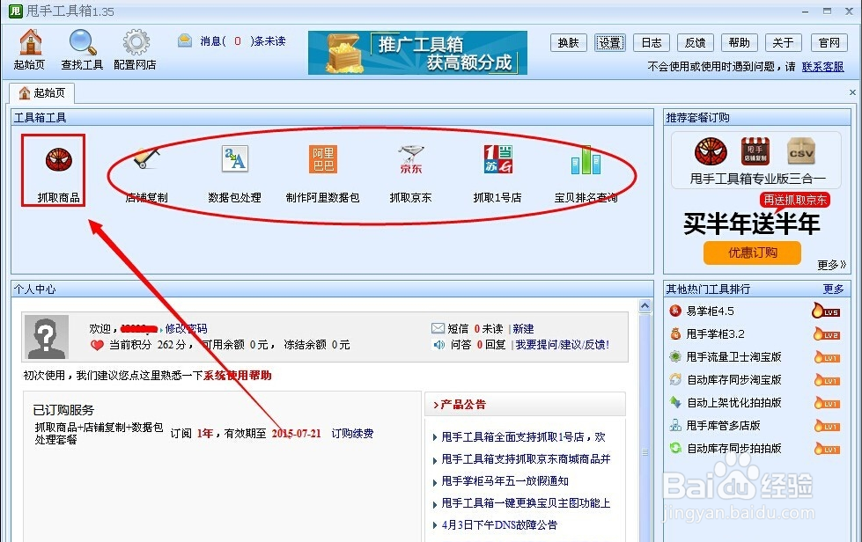Click the 设置 settings button
The width and height of the screenshot is (862, 542).
tap(609, 43)
